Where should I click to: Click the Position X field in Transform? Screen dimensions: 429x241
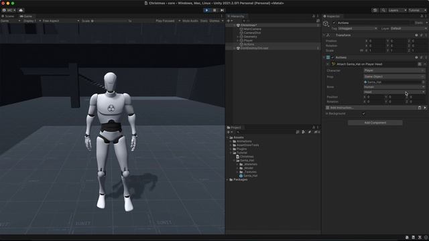(x=376, y=41)
